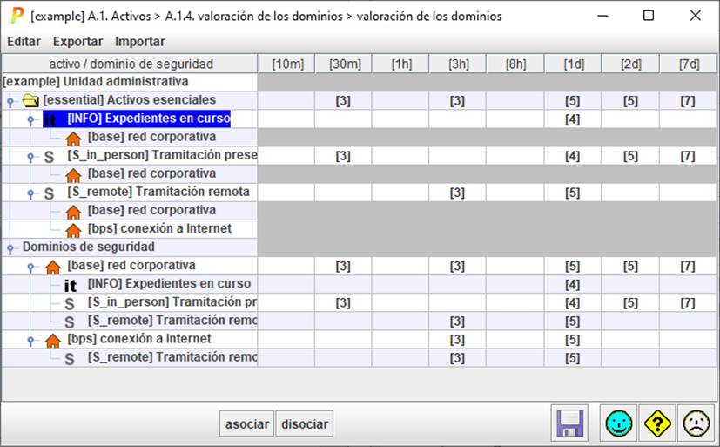
Task: Select the Unidad administrativa root row
Action: [x=96, y=82]
